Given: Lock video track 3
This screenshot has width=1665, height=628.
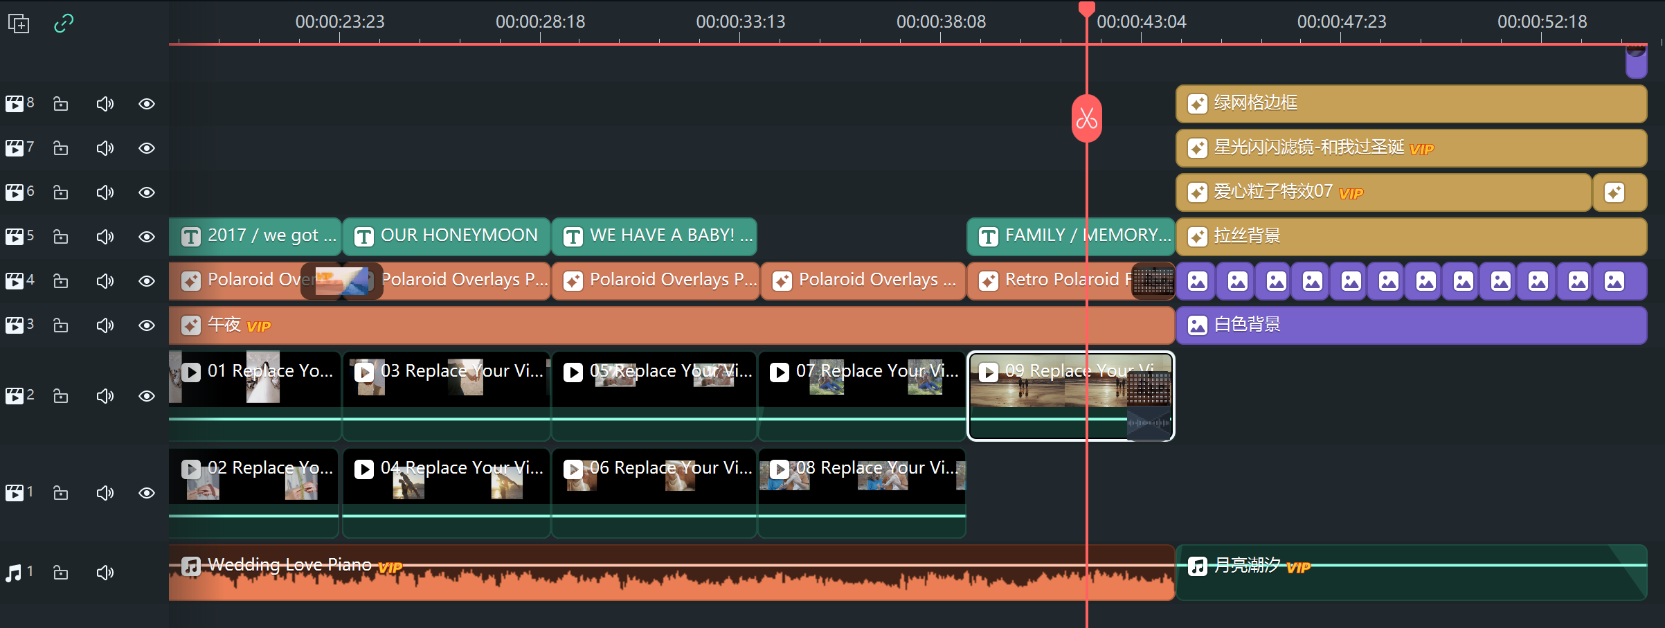Looking at the screenshot, I should click(61, 325).
